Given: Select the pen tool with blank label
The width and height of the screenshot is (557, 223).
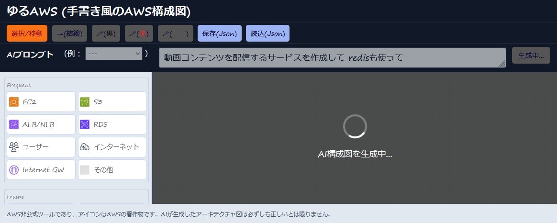Looking at the screenshot, I should pos(176,33).
